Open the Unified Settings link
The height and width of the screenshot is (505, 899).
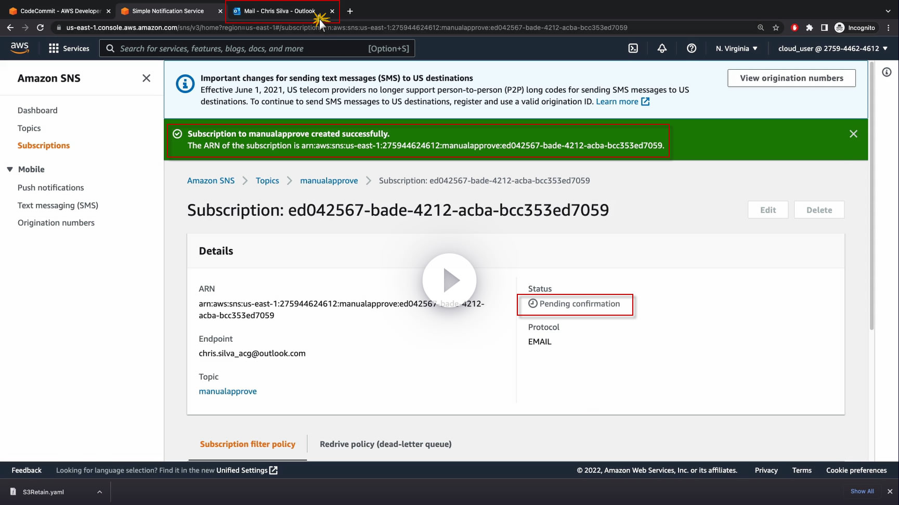tap(247, 470)
